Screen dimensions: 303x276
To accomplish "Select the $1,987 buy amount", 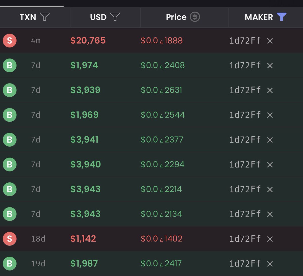I will click(x=84, y=263).
